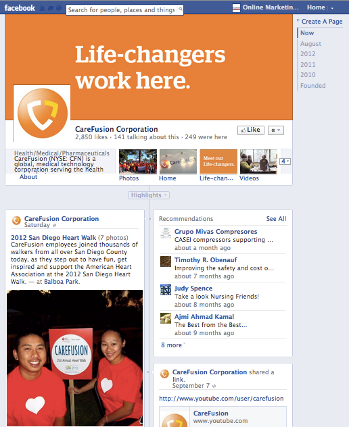Like the CareFusion Corporation page
The width and height of the screenshot is (349, 427).
250,130
